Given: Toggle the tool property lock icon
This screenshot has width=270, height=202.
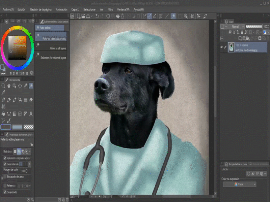Looking at the screenshot, I should tap(31, 144).
